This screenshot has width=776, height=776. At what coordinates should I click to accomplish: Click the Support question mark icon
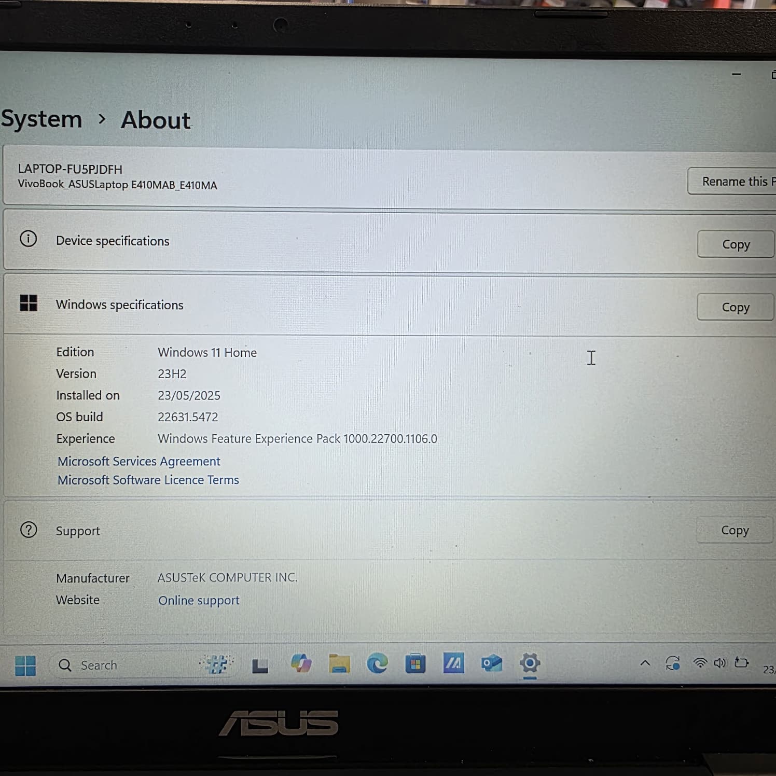(29, 530)
